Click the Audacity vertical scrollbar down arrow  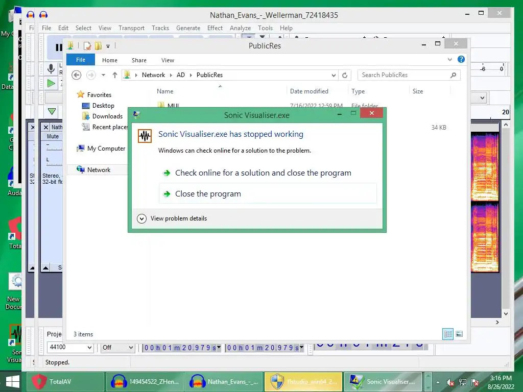tap(506, 314)
